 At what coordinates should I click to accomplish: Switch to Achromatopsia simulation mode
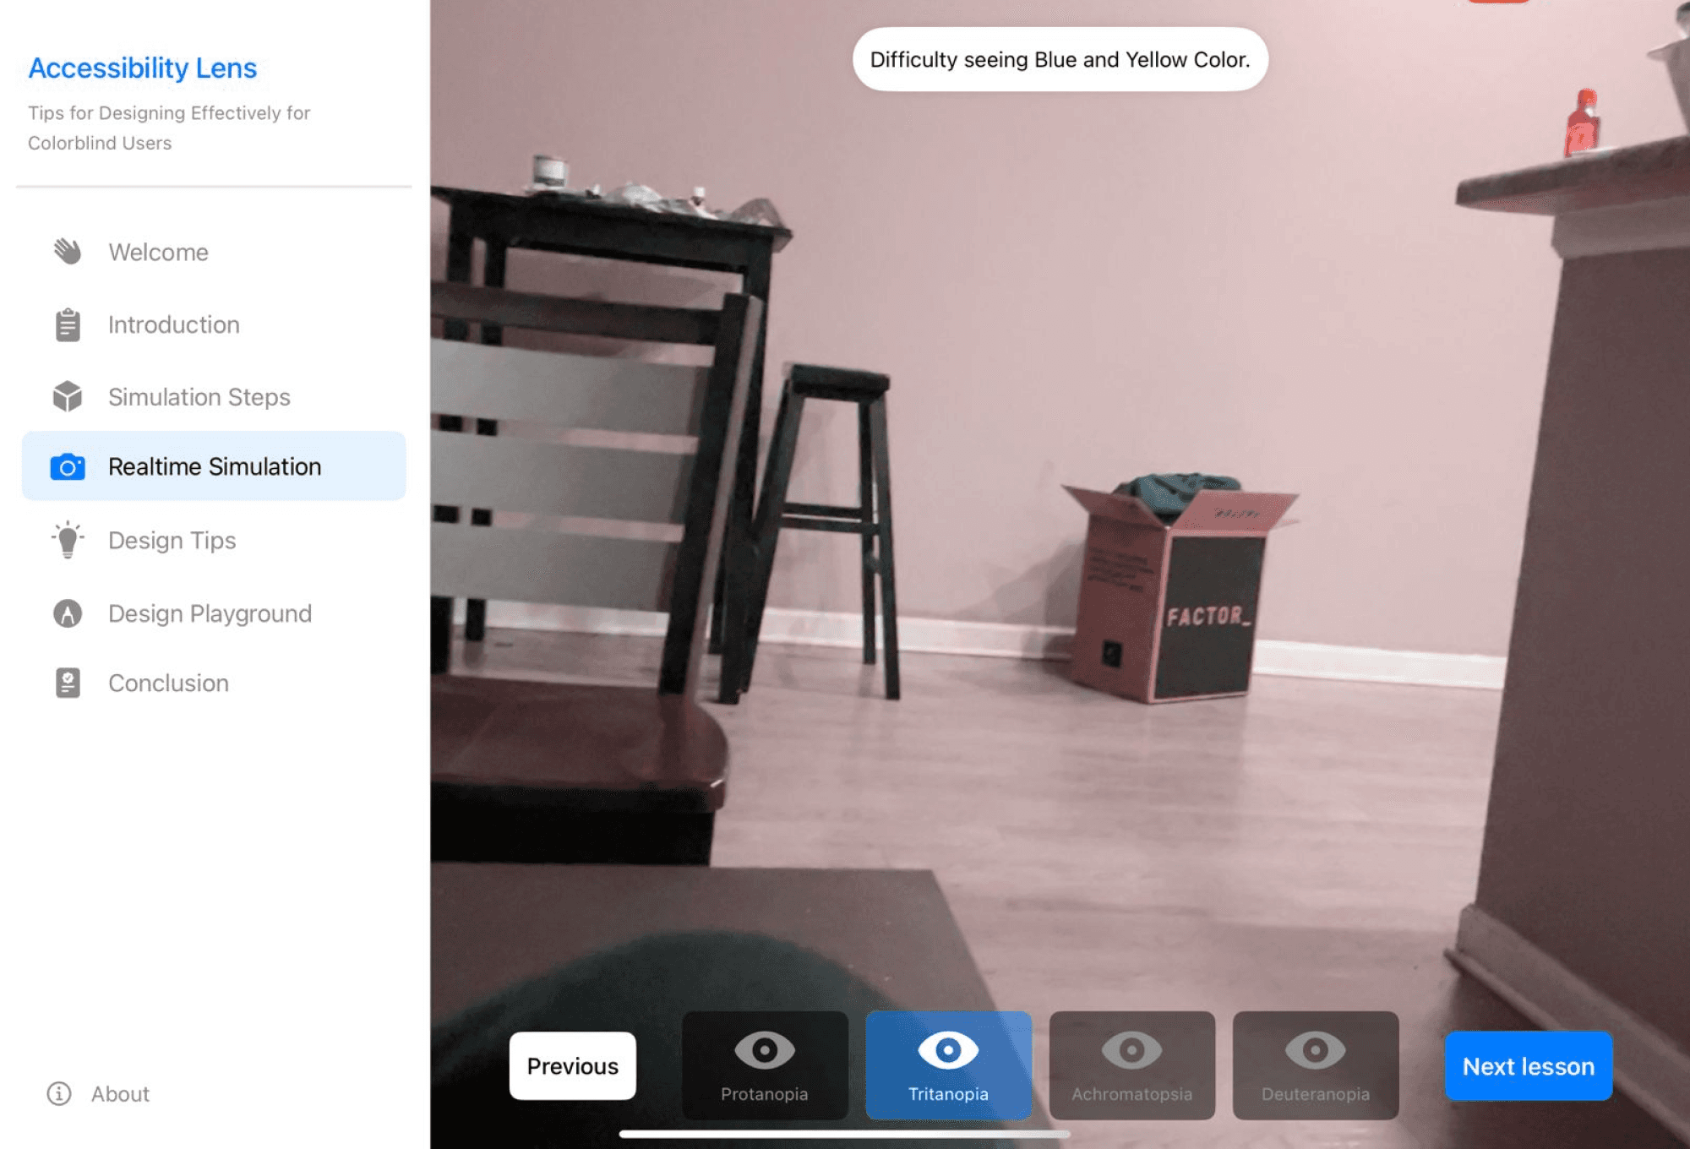click(1131, 1066)
